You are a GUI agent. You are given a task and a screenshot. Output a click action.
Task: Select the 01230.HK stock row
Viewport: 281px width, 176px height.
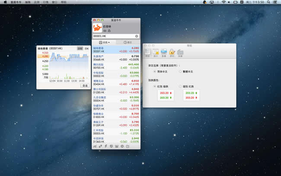pos(116,91)
